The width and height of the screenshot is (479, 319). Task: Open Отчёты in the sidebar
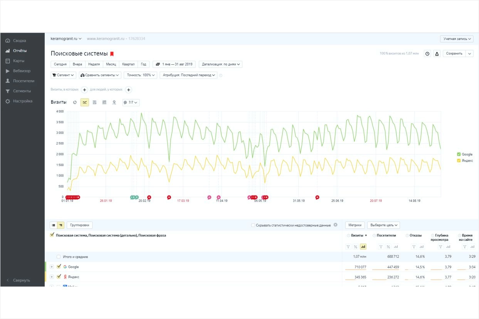tap(19, 50)
